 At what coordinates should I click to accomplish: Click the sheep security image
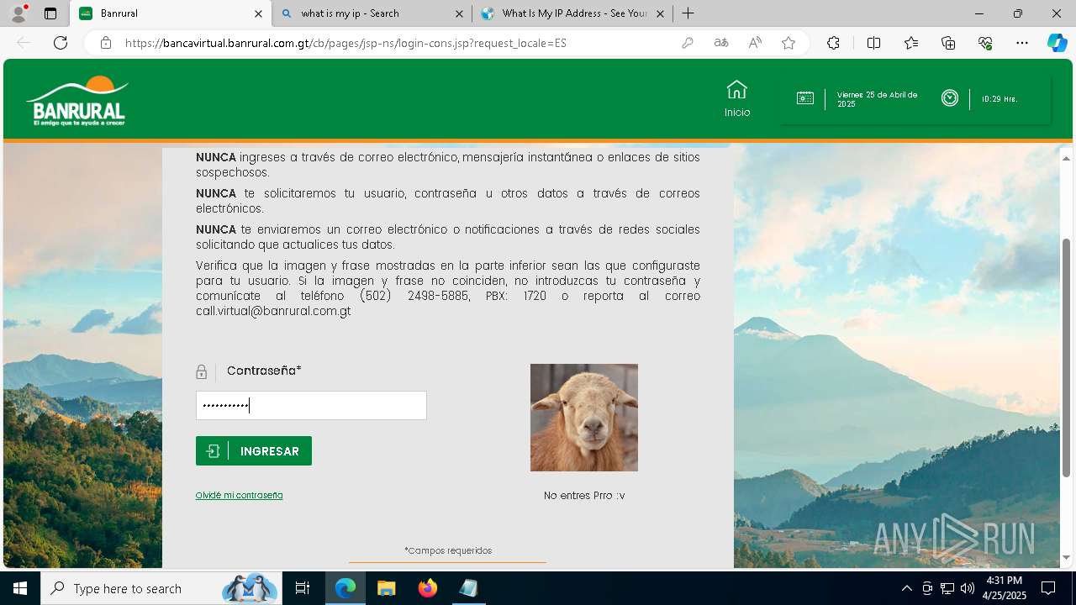click(x=584, y=418)
